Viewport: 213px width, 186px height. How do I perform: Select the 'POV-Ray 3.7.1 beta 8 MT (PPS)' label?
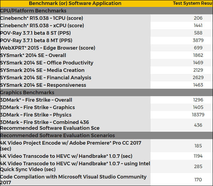tap(36, 41)
